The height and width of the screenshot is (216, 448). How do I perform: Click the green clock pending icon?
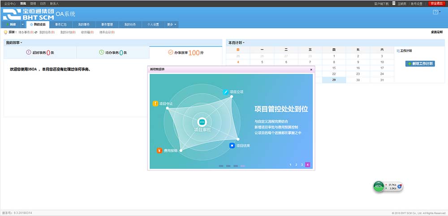tap(101, 52)
